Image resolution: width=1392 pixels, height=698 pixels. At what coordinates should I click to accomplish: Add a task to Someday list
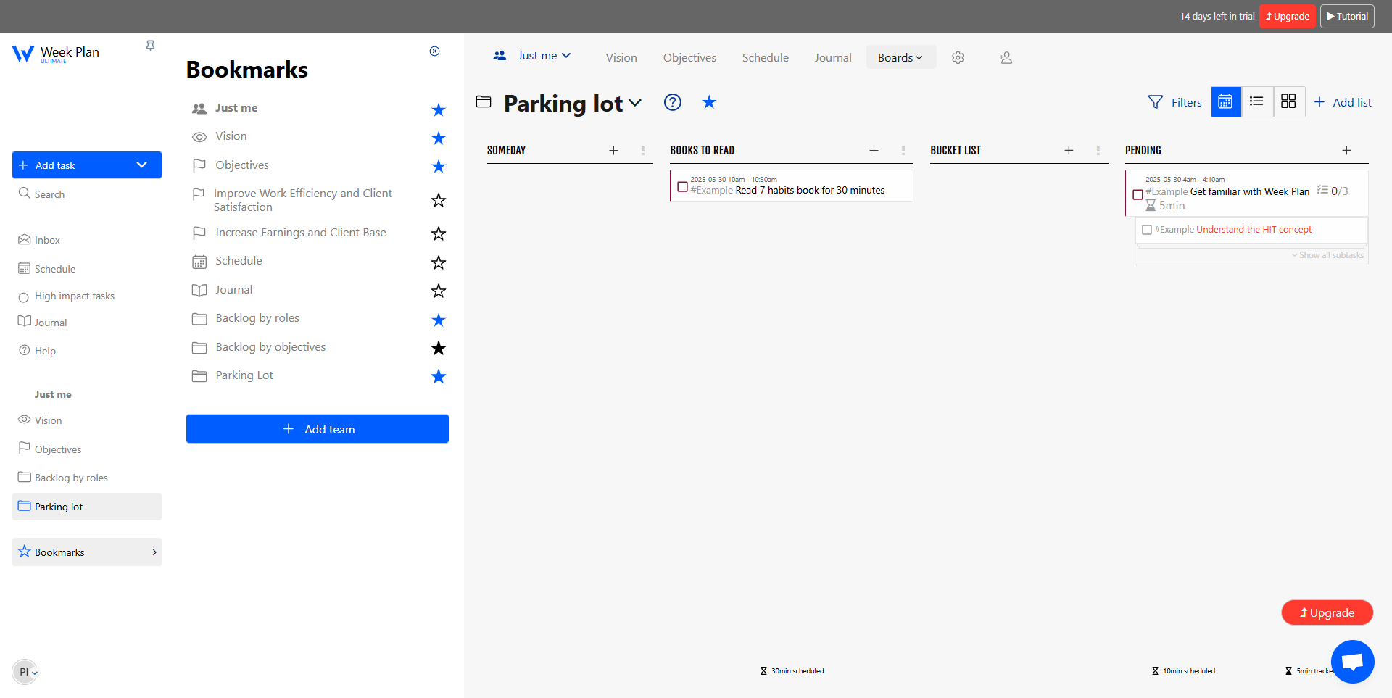[x=613, y=150]
